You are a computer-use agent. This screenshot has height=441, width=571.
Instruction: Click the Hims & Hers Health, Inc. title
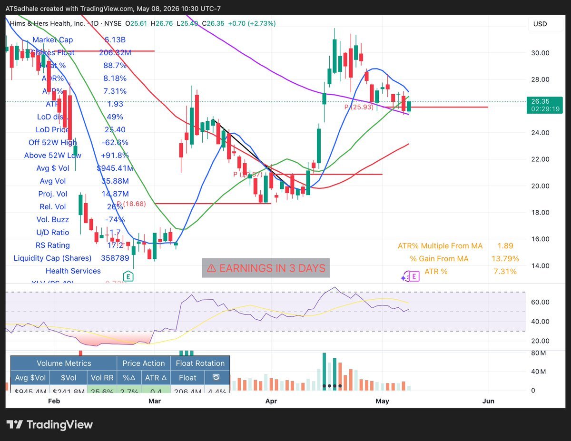pos(47,23)
